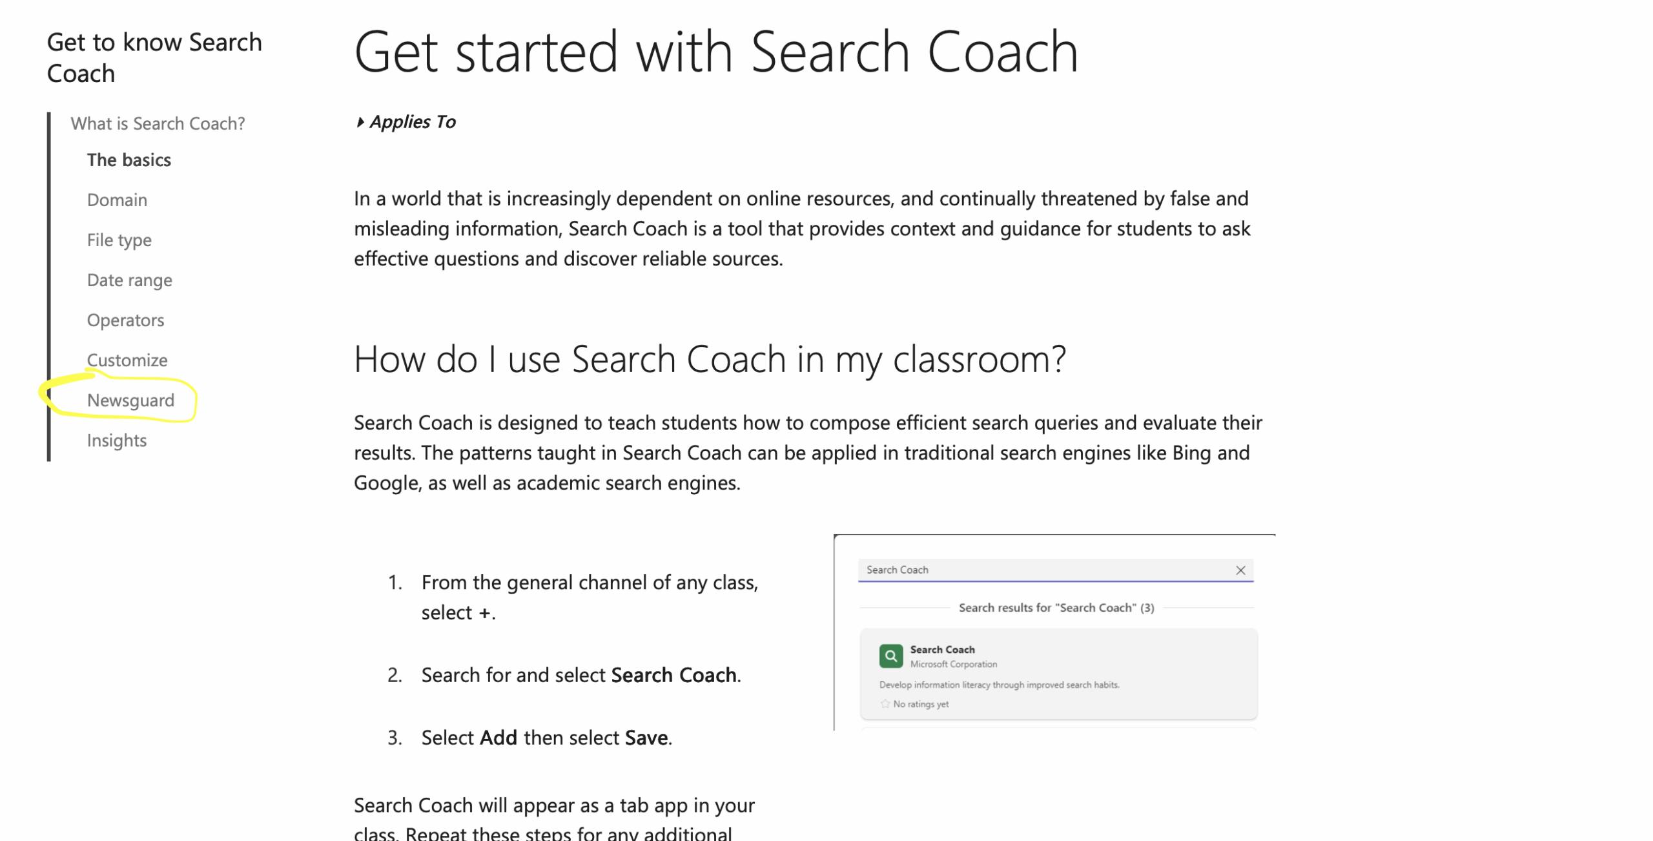Click the star icon beside No ratings yet
This screenshot has width=1653, height=841.
point(885,704)
